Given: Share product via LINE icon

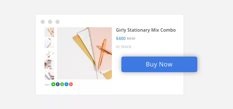Looking at the screenshot, I should click(x=53, y=84).
